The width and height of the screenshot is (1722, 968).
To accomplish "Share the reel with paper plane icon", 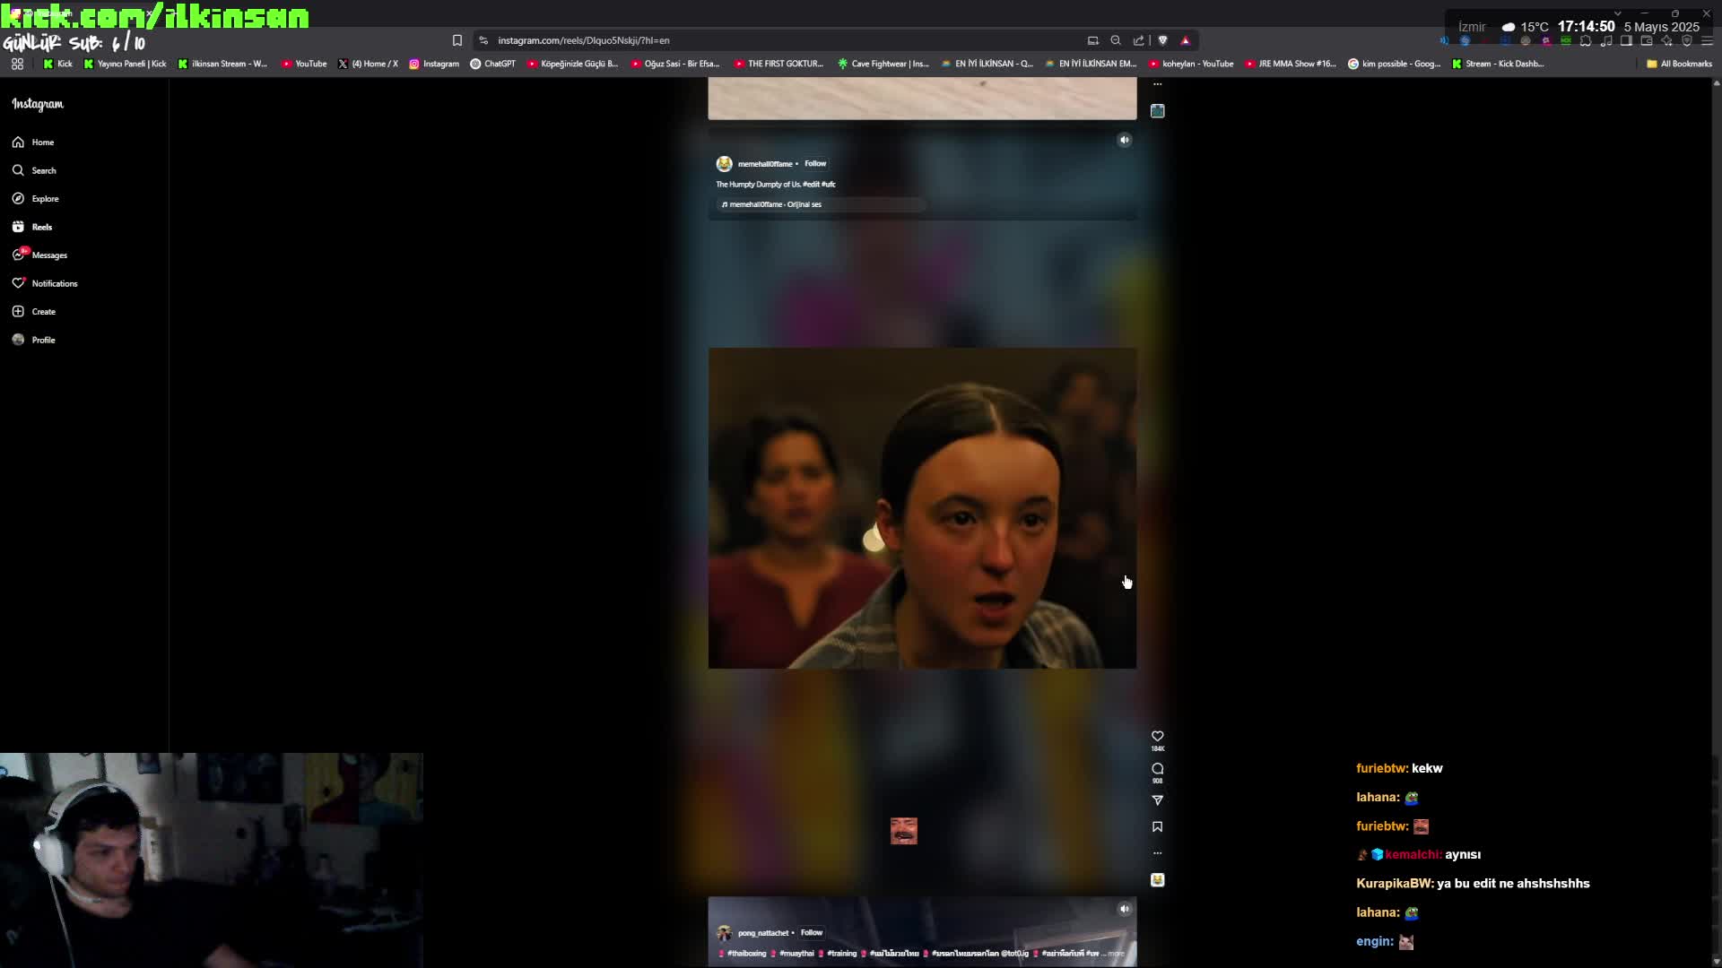I will click(1157, 799).
